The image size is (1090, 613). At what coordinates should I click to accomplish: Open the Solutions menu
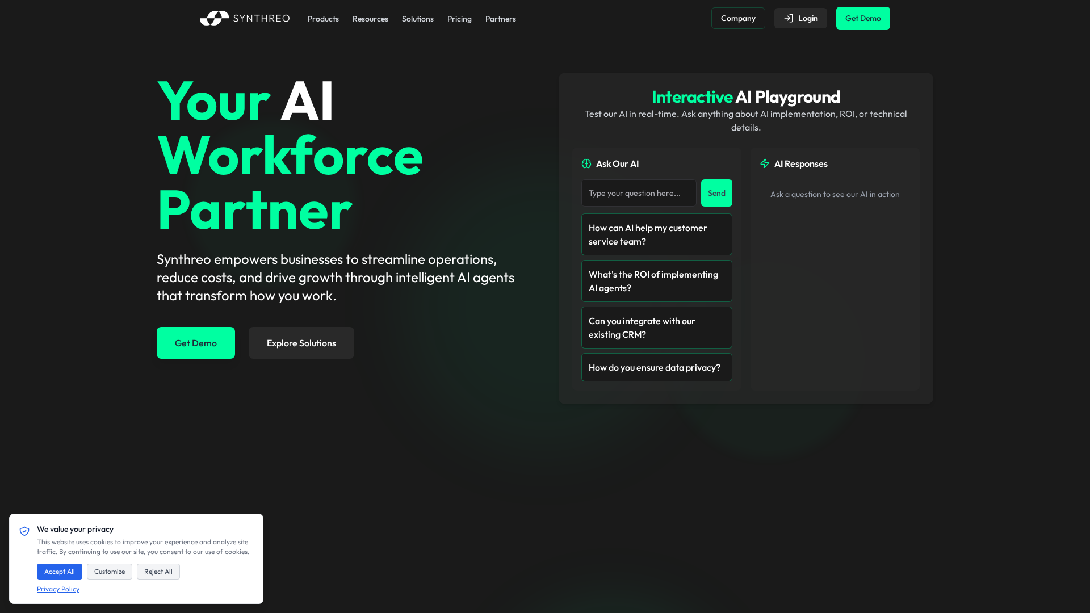click(417, 19)
